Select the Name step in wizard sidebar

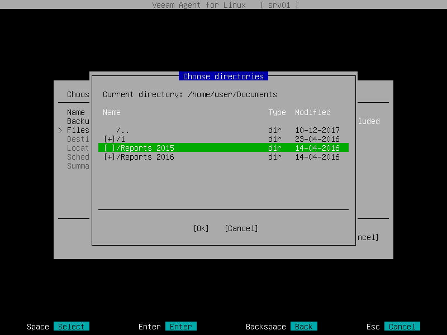76,112
